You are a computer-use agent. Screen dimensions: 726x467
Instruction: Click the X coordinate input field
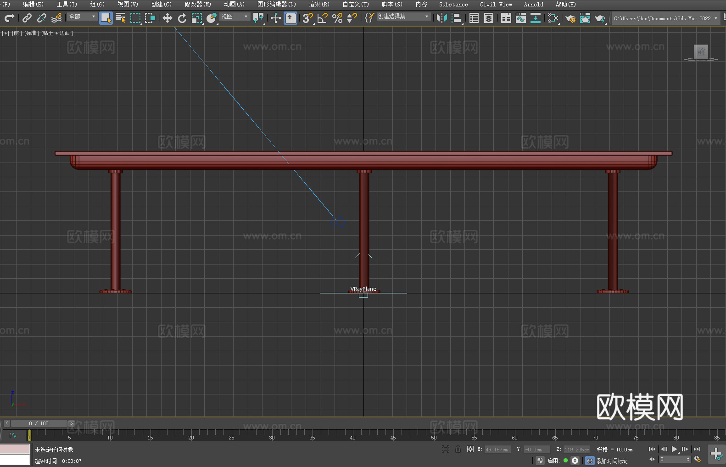(x=497, y=450)
